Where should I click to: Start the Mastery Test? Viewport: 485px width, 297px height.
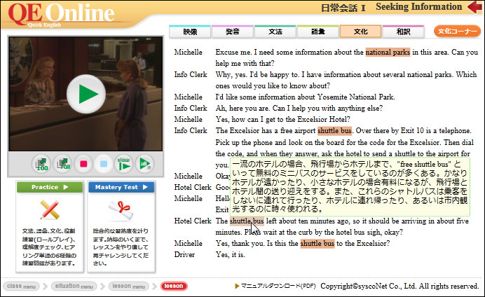tap(121, 187)
